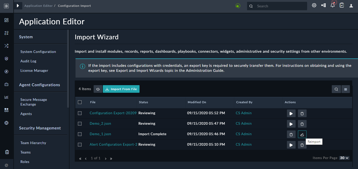Open the Items Per Page dropdown
The image size is (358, 169).
pos(344,158)
